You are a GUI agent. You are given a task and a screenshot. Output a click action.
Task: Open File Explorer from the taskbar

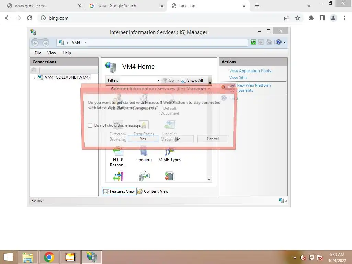pyautogui.click(x=28, y=257)
